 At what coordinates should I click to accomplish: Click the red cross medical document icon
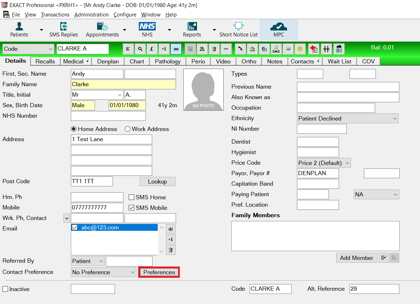314,49
